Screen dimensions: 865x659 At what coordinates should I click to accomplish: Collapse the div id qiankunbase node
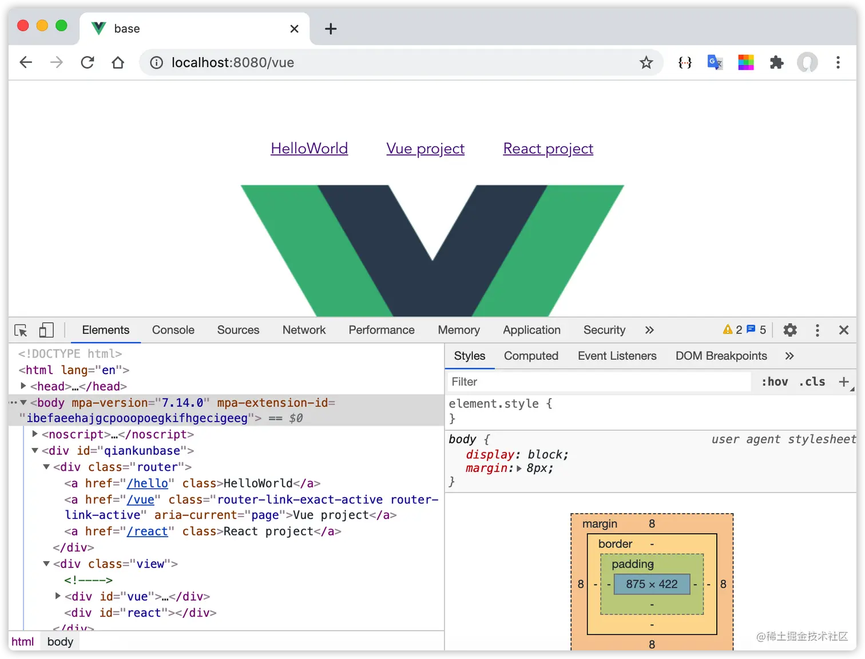pos(35,451)
